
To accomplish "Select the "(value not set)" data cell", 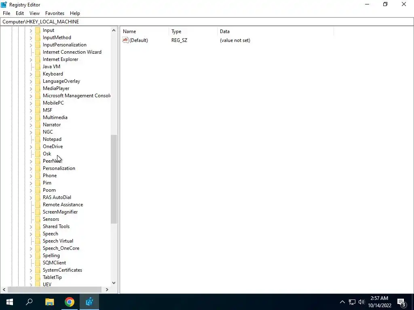I will click(x=235, y=40).
